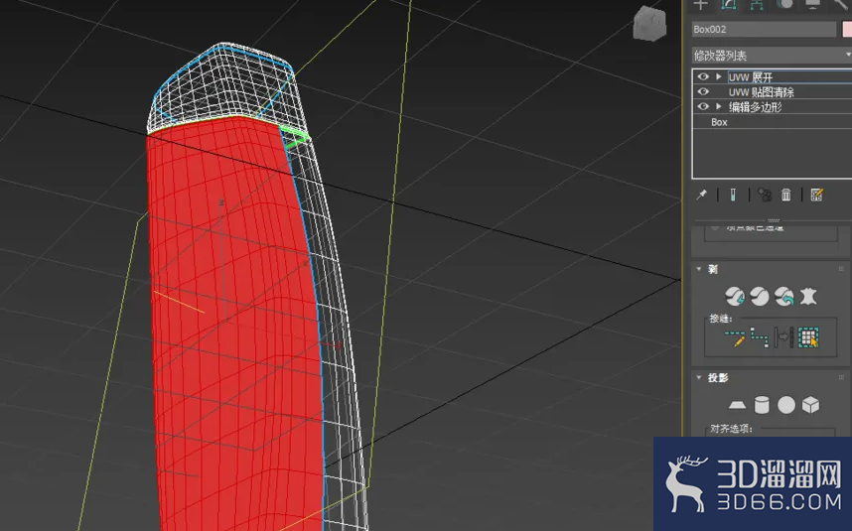
Task: Click the Make Unique icon
Action: [765, 195]
